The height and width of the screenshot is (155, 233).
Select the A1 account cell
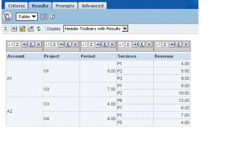click(24, 78)
